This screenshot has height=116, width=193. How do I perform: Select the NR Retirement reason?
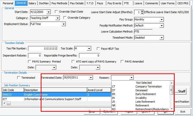[140, 105]
